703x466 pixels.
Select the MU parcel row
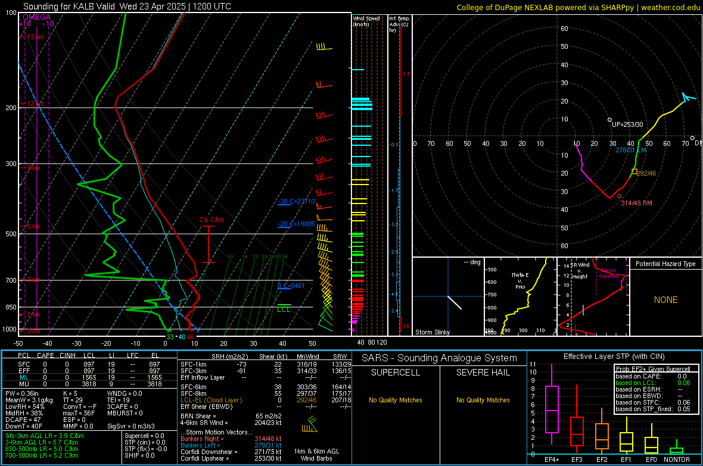90,384
